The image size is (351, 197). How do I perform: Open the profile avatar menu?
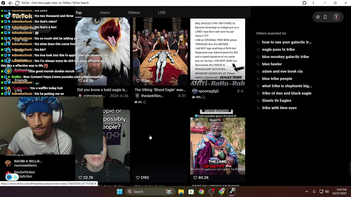[336, 17]
